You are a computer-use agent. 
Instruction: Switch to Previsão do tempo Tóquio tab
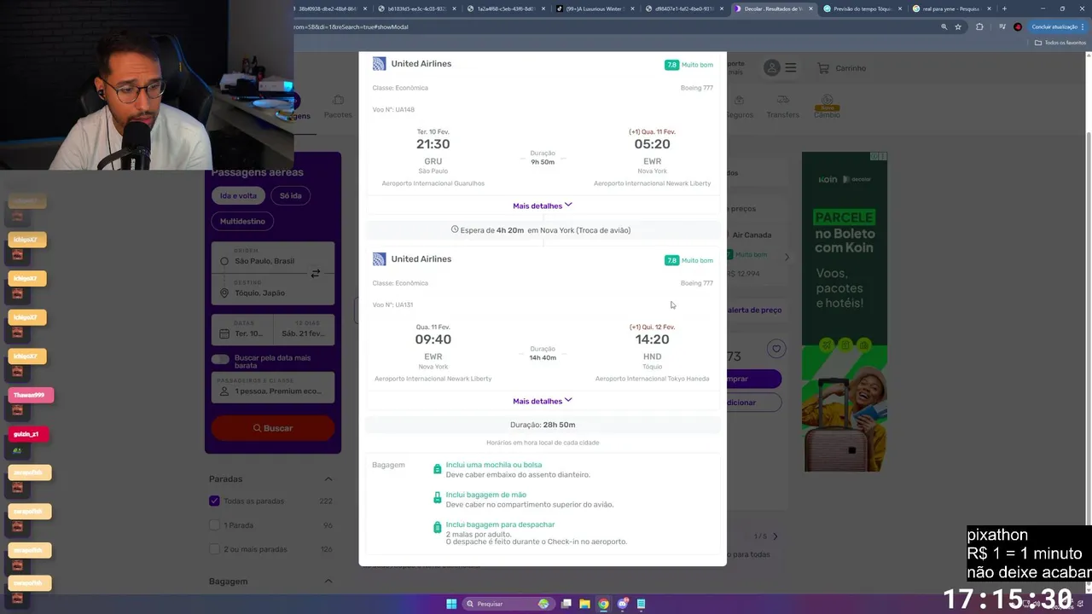tap(862, 9)
